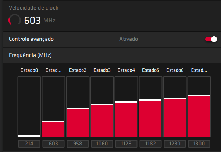
Task: Click the Estado5 column label
Action: coord(150,70)
